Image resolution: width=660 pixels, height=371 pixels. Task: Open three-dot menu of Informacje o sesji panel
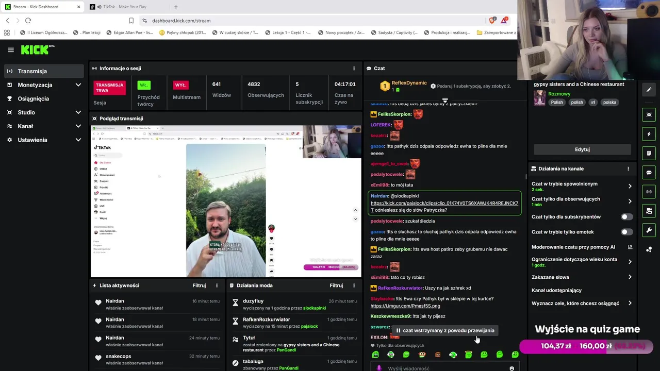point(354,68)
